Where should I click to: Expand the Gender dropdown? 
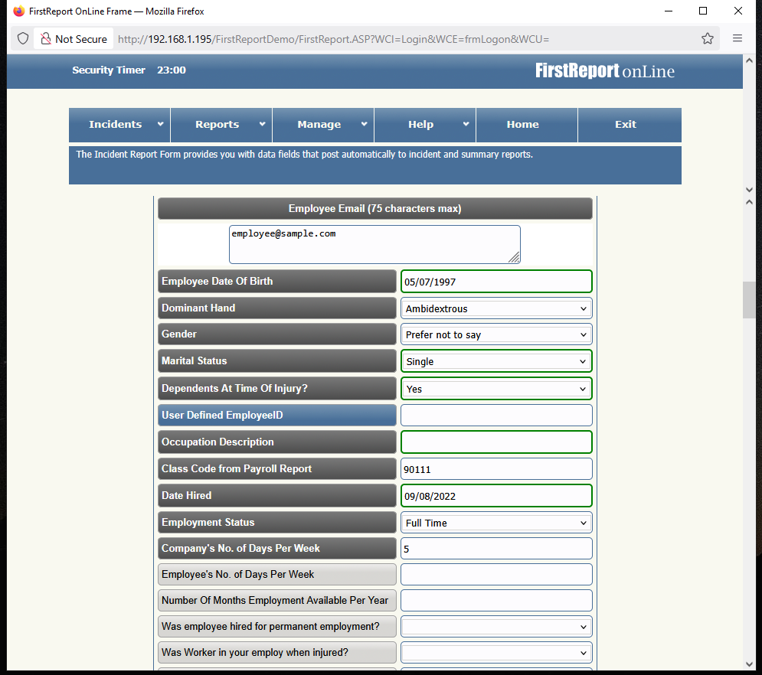(x=496, y=334)
